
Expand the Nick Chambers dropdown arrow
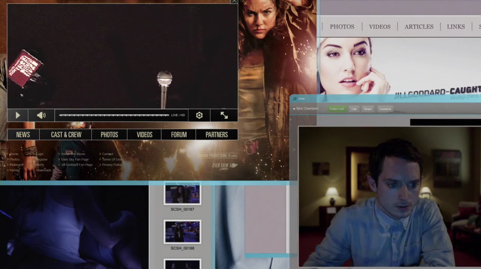(294, 109)
